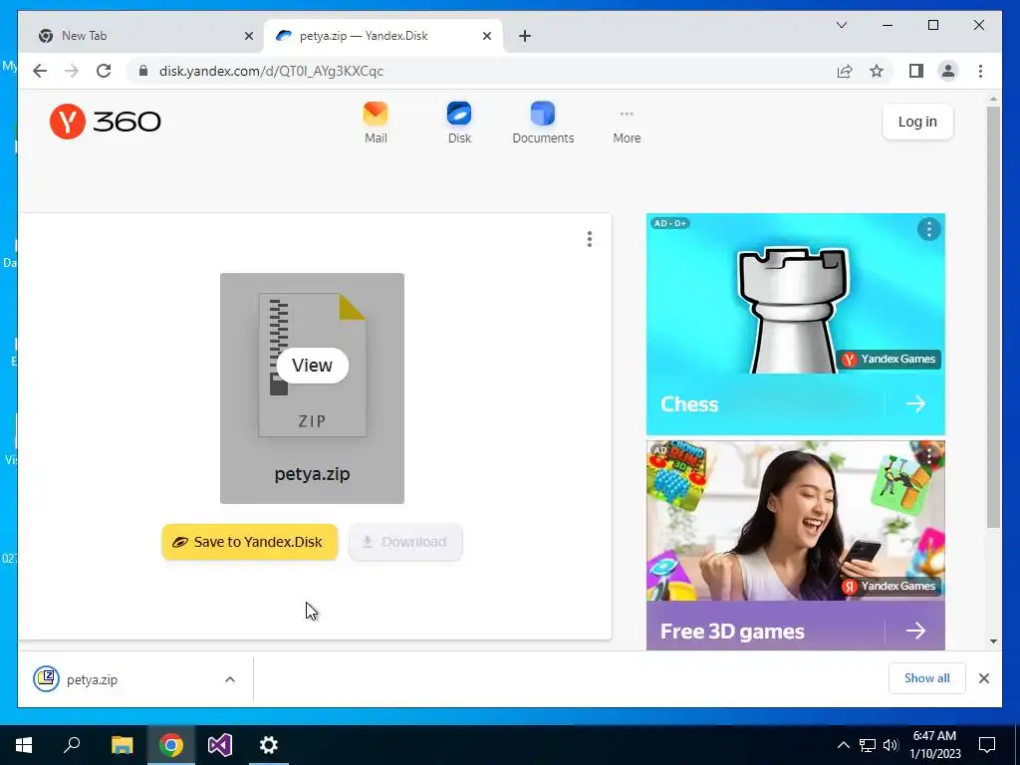
Task: Click the Log in button
Action: [917, 122]
